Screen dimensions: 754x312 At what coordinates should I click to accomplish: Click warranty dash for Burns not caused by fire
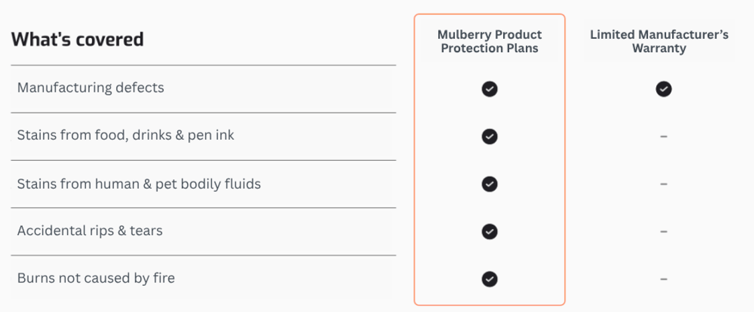pos(663,279)
